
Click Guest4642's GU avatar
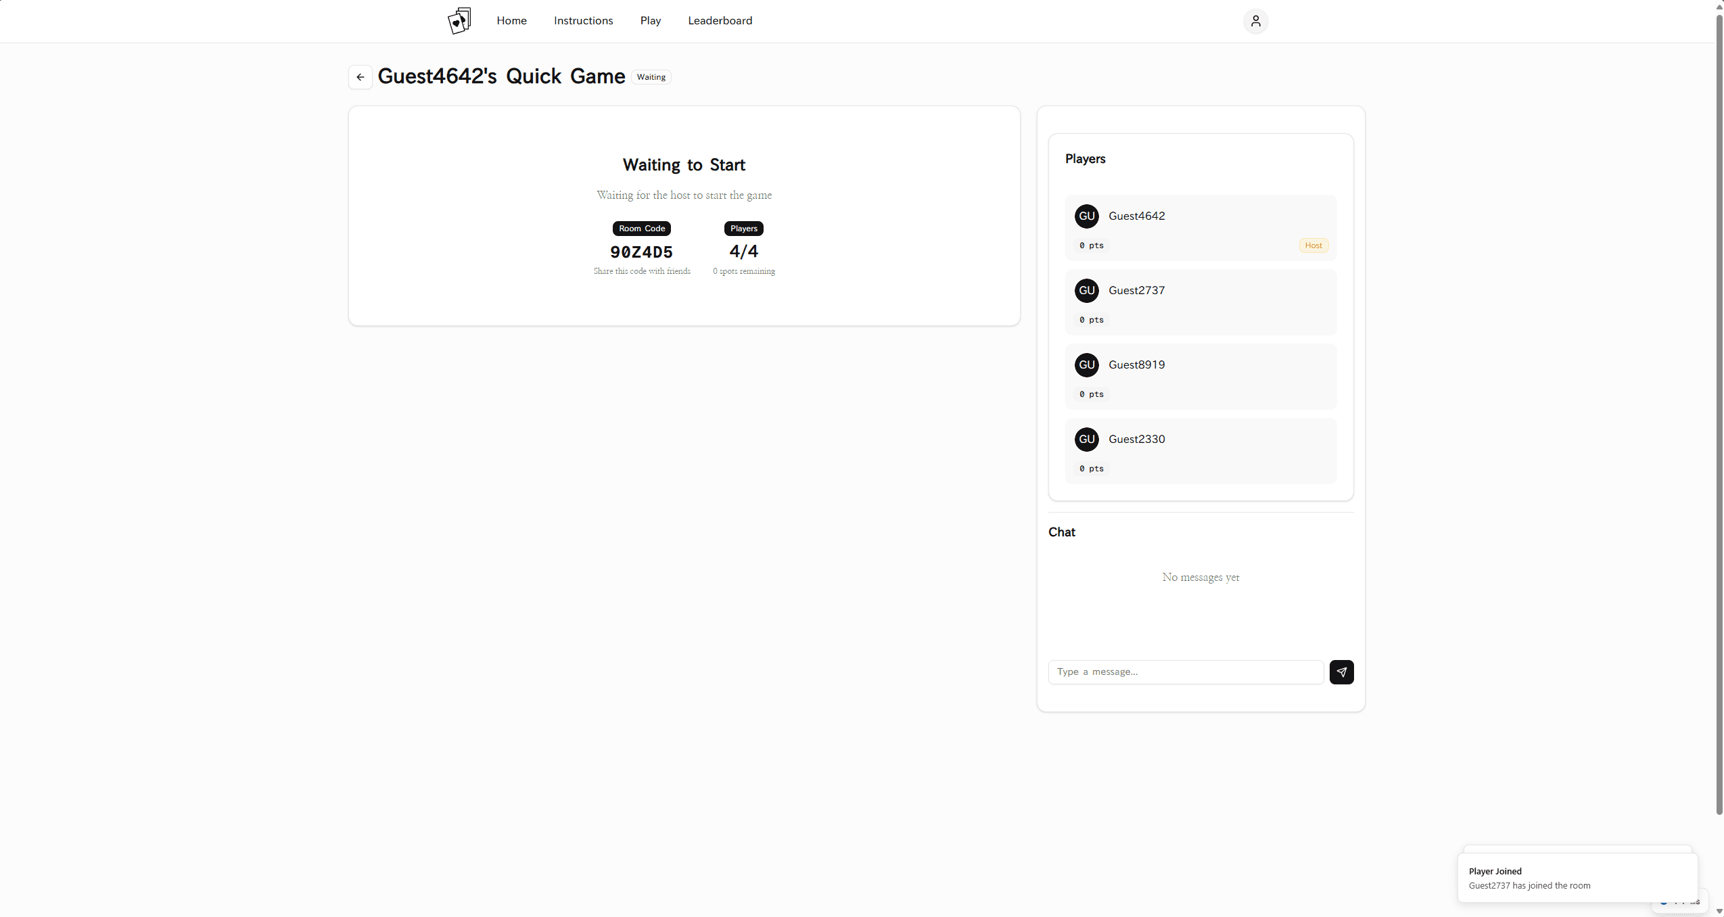(1086, 216)
